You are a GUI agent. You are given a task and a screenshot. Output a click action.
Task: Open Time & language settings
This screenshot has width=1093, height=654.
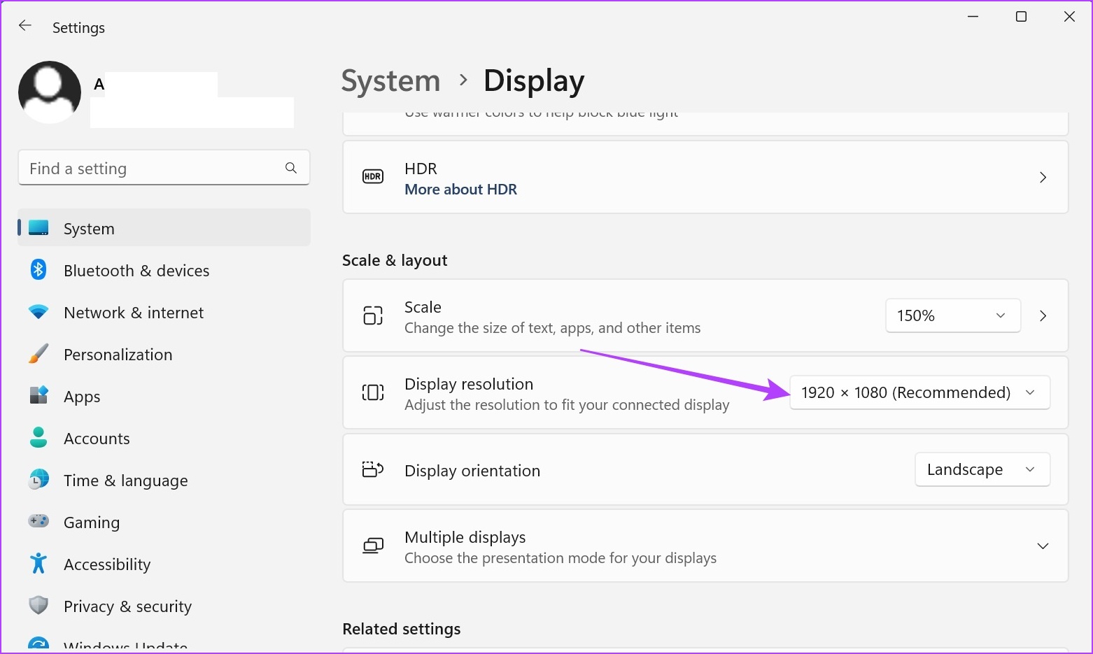[x=164, y=480]
